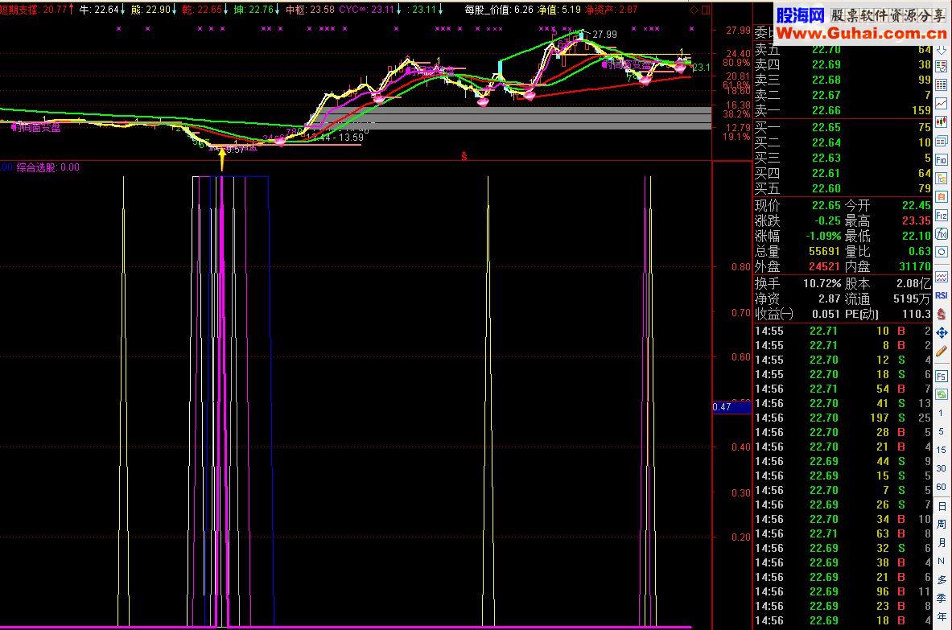Click the 涨幅 -1.09% value
952x630 pixels.
[823, 236]
